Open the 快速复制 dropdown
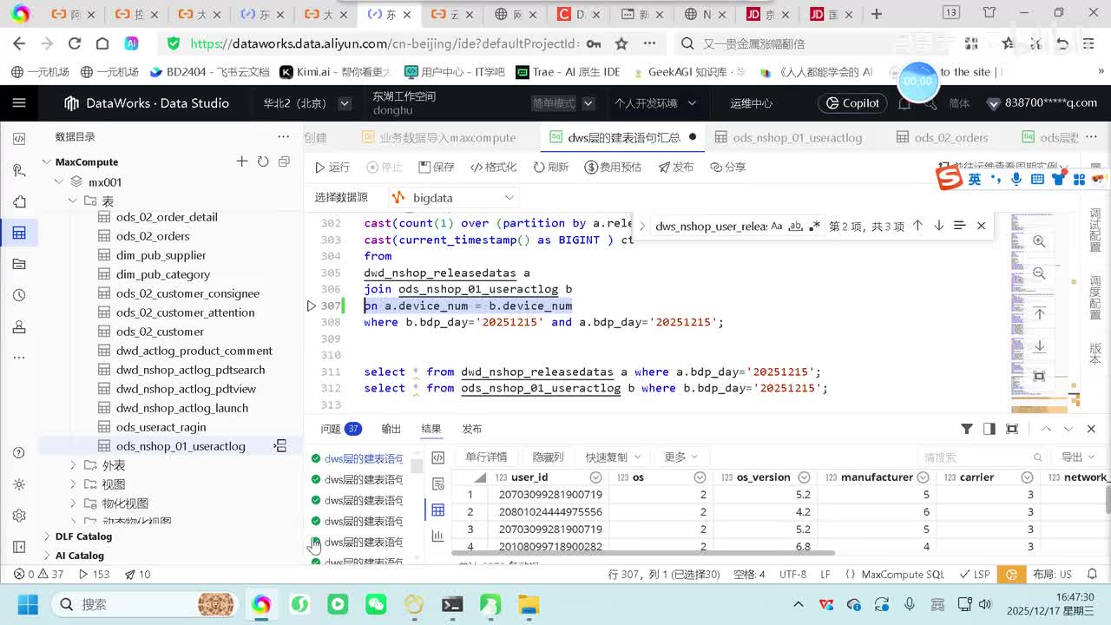Image resolution: width=1111 pixels, height=625 pixels. [613, 457]
